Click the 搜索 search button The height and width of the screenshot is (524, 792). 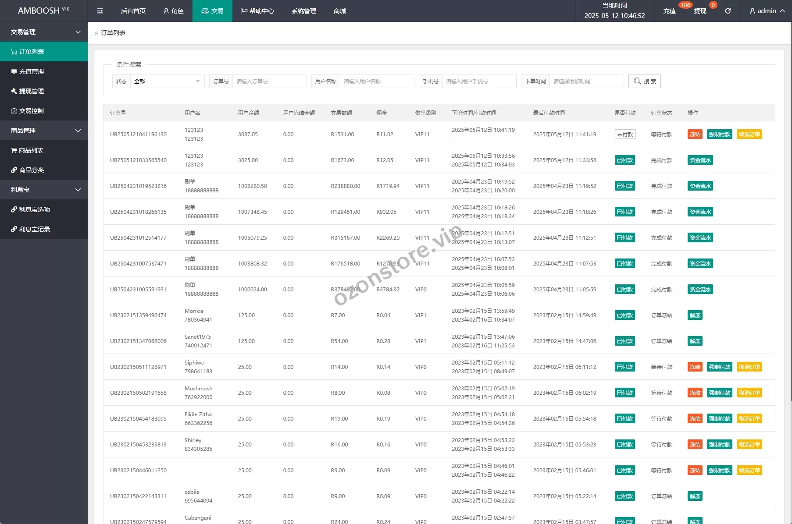click(644, 81)
